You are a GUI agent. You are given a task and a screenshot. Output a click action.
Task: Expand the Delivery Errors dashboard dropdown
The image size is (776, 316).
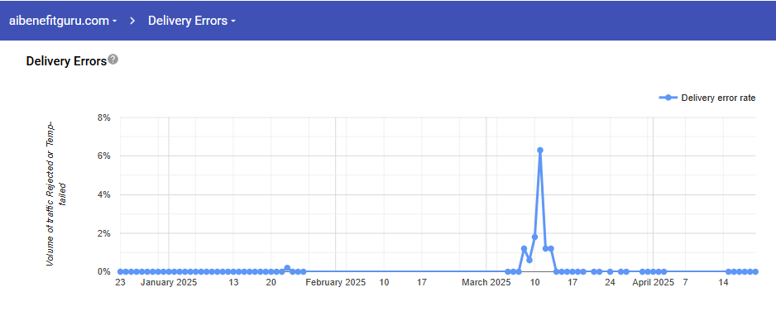coord(192,21)
